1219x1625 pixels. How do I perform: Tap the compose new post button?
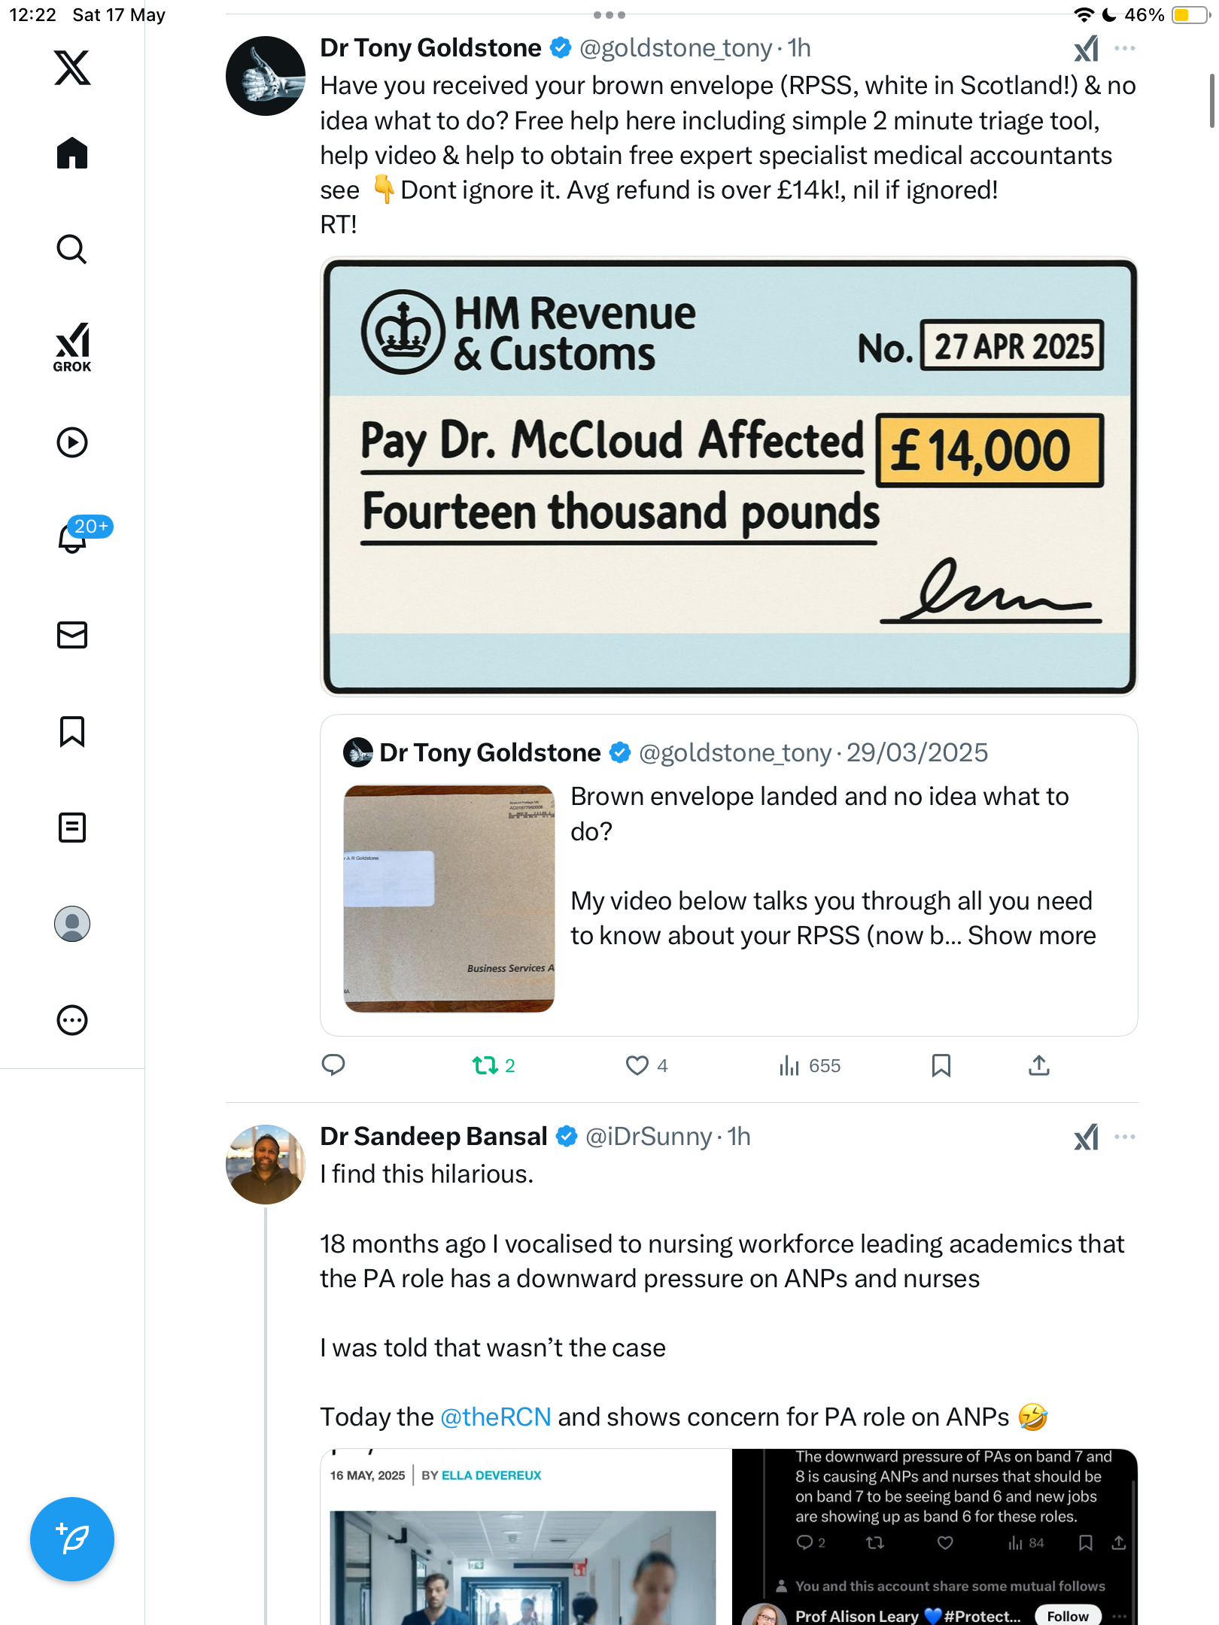click(72, 1539)
